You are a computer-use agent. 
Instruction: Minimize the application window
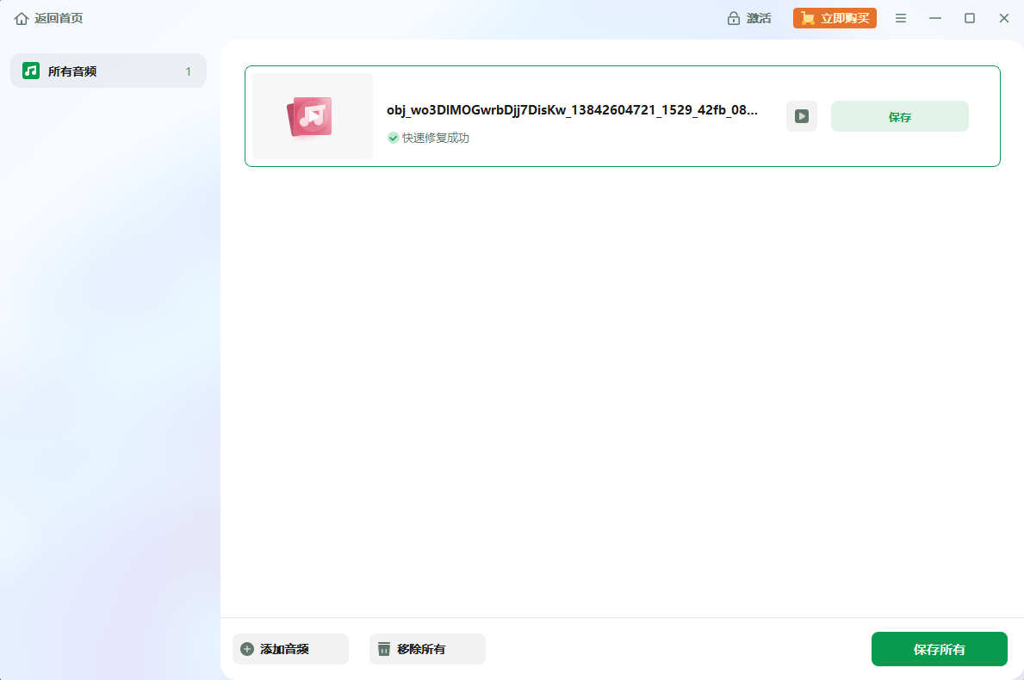[x=935, y=18]
